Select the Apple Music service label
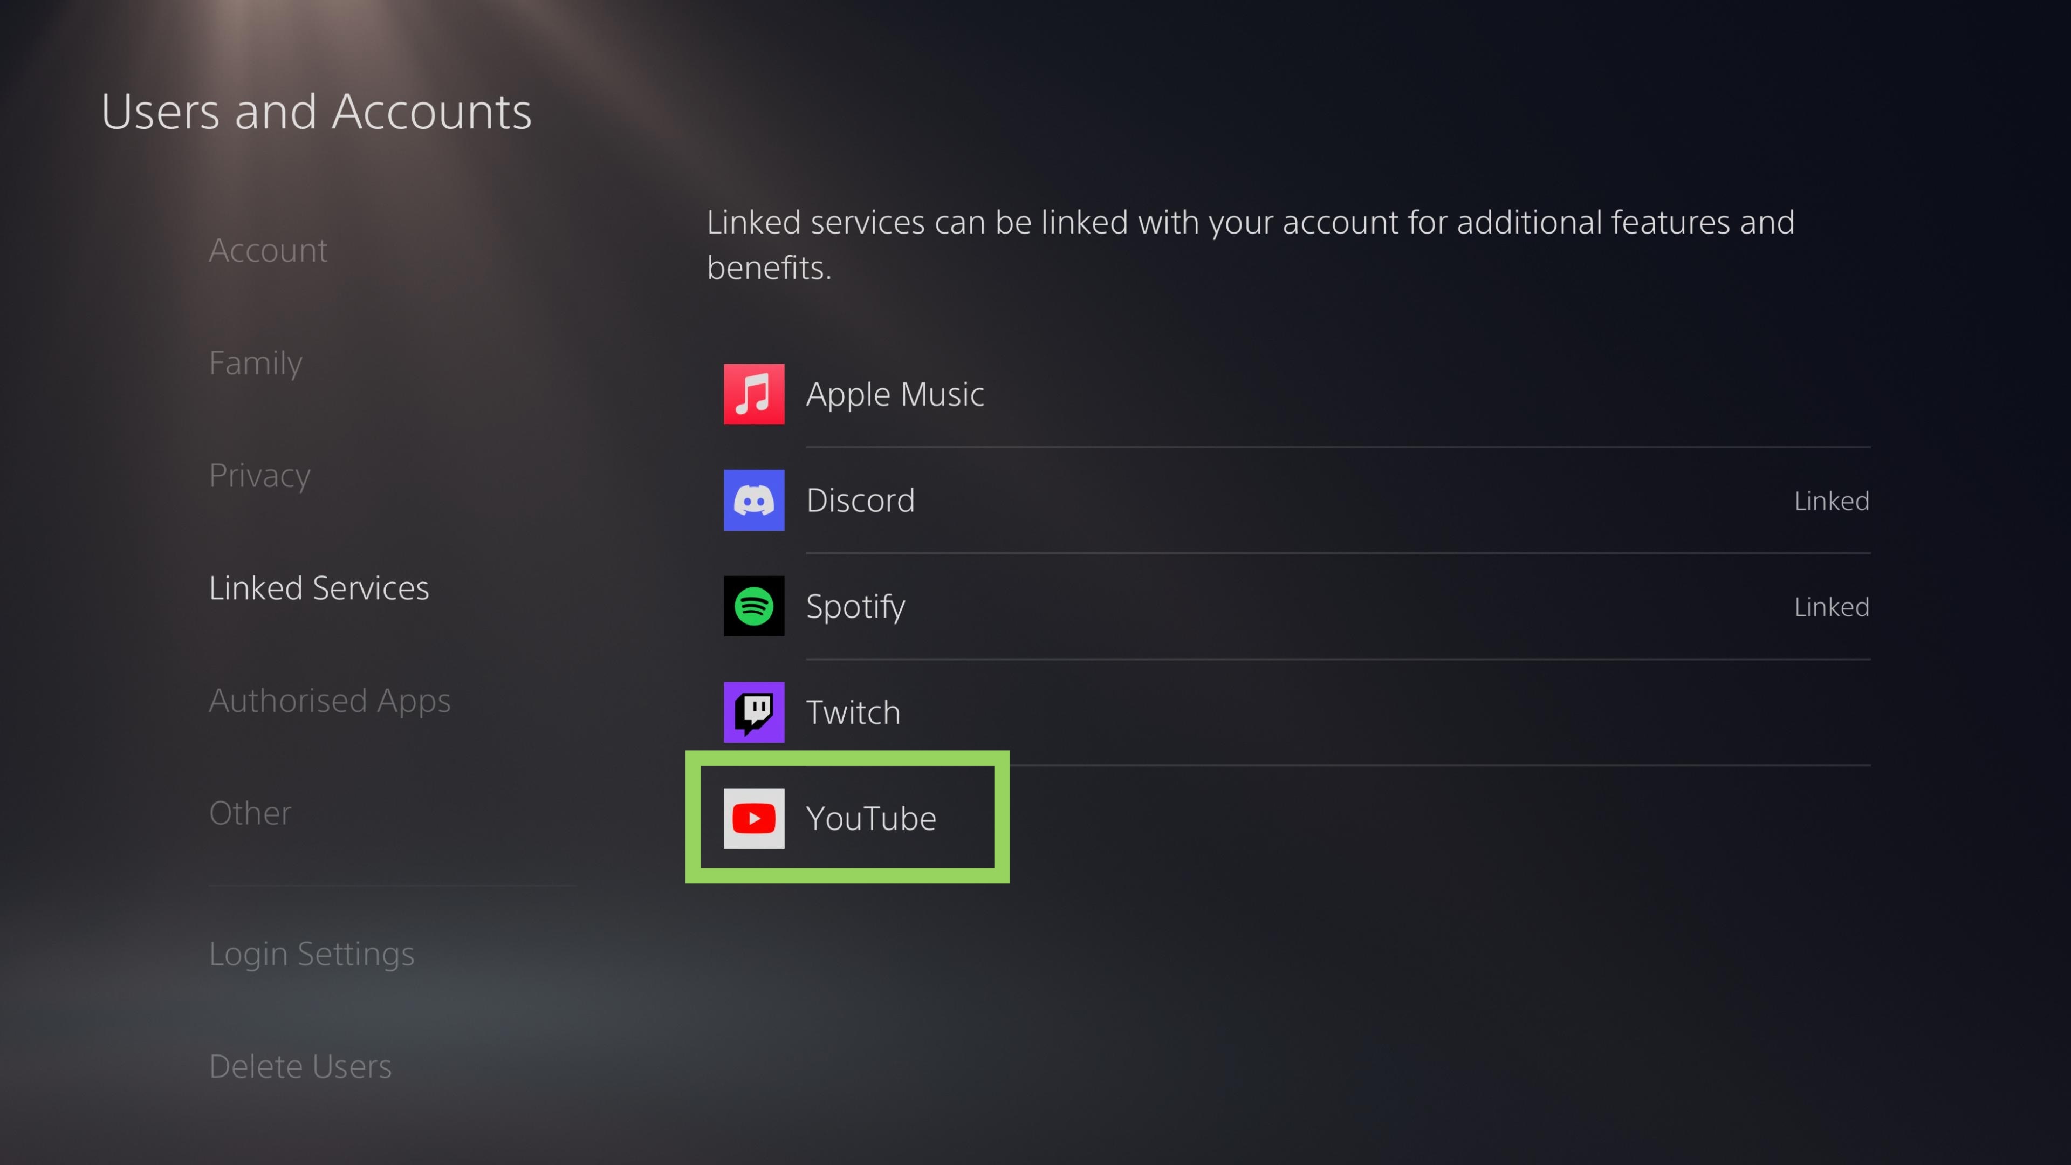The width and height of the screenshot is (2071, 1165). 895,394
